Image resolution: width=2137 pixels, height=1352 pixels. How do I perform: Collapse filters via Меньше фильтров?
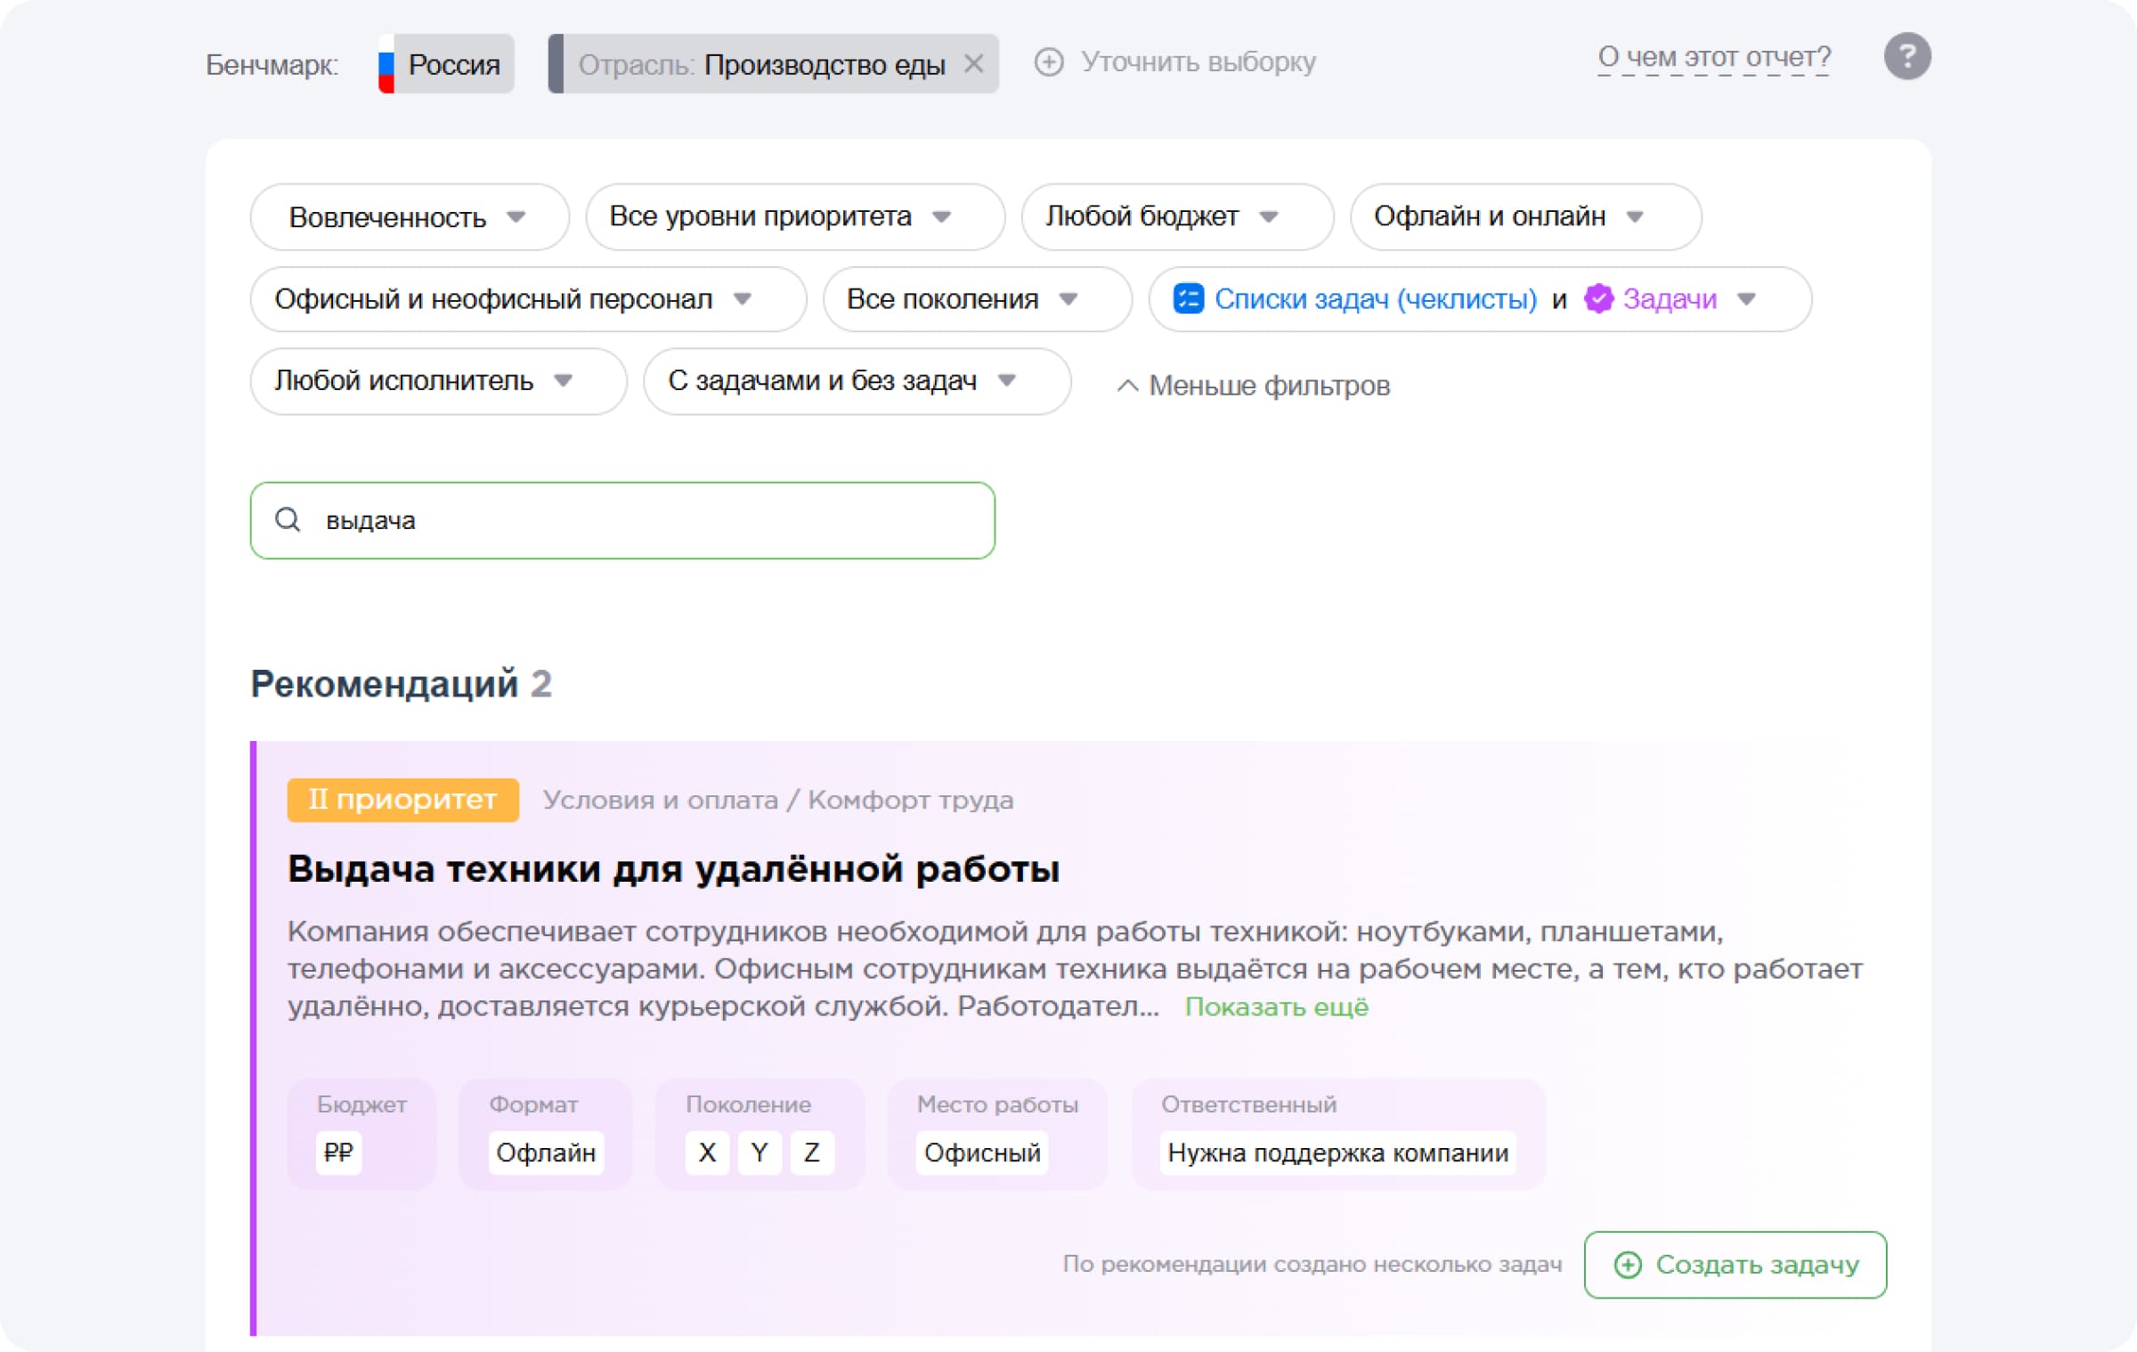(x=1253, y=386)
